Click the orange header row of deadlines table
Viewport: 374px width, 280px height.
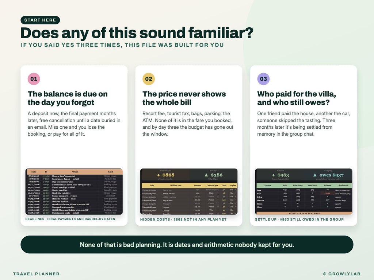click(74, 172)
